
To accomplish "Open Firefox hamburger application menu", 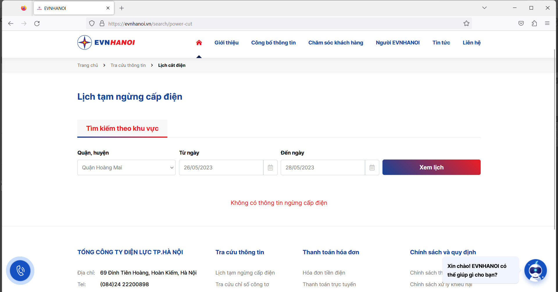I will 547,24.
